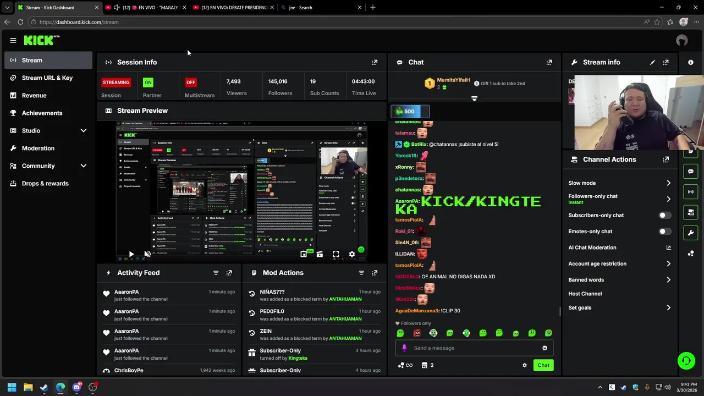Image resolution: width=704 pixels, height=396 pixels.
Task: Expand Banned words settings
Action: [x=668, y=280]
